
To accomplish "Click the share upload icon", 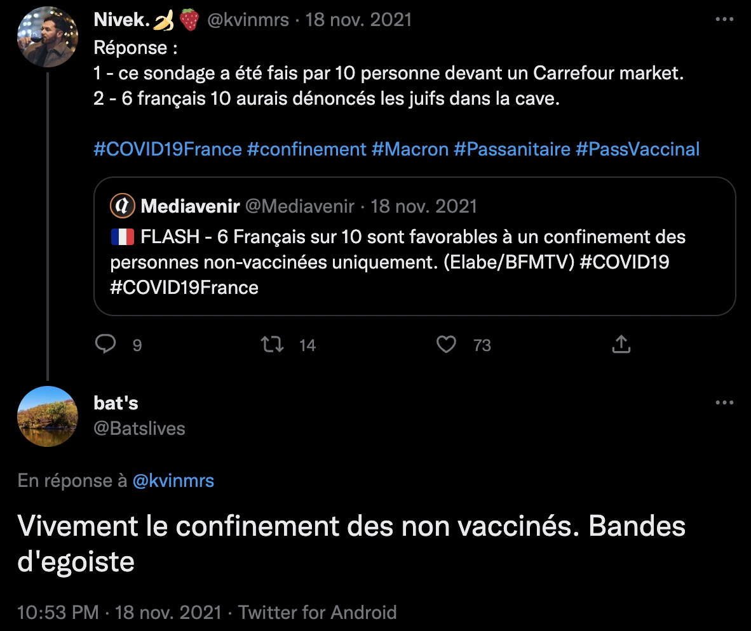I will pos(621,344).
